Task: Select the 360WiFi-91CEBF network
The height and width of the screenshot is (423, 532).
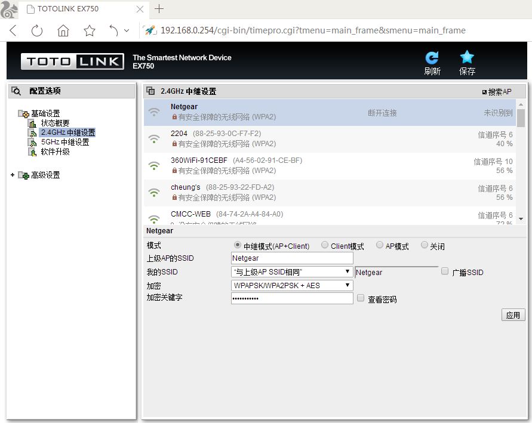Action: (x=330, y=166)
